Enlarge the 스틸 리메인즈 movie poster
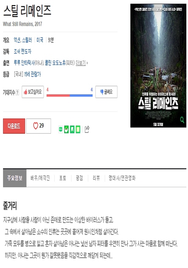The image size is (188, 268). [x=158, y=66]
